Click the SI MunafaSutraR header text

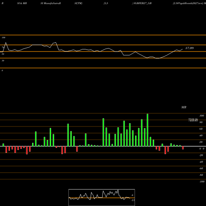(x=51, y=3)
